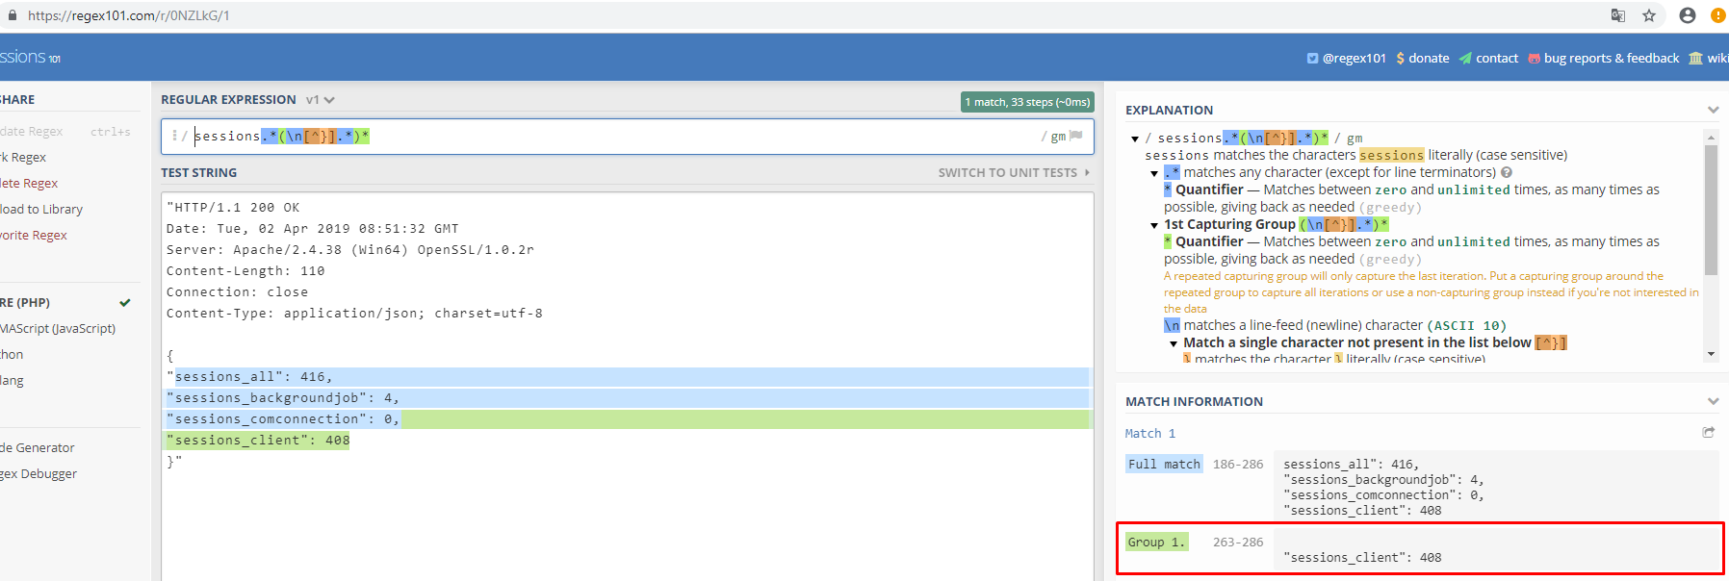Click the '1 match, 33 steps' status badge
This screenshot has width=1729, height=581.
coord(1027,102)
